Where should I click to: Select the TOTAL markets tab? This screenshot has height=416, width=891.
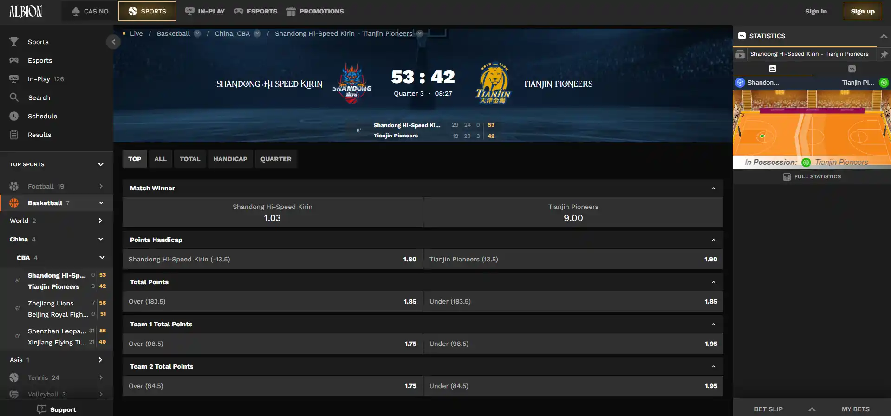pyautogui.click(x=190, y=159)
